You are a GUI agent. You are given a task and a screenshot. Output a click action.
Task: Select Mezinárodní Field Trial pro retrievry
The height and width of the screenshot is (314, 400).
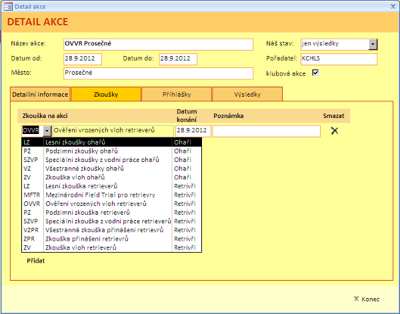112,195
